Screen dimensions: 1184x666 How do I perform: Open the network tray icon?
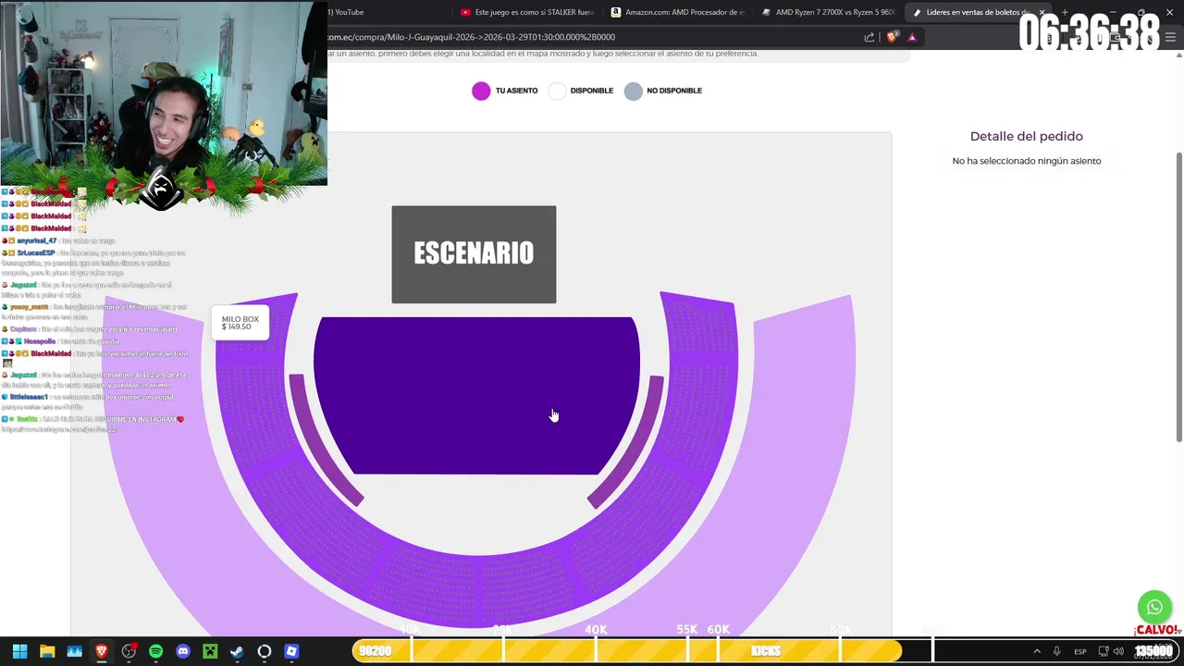coord(1104,651)
